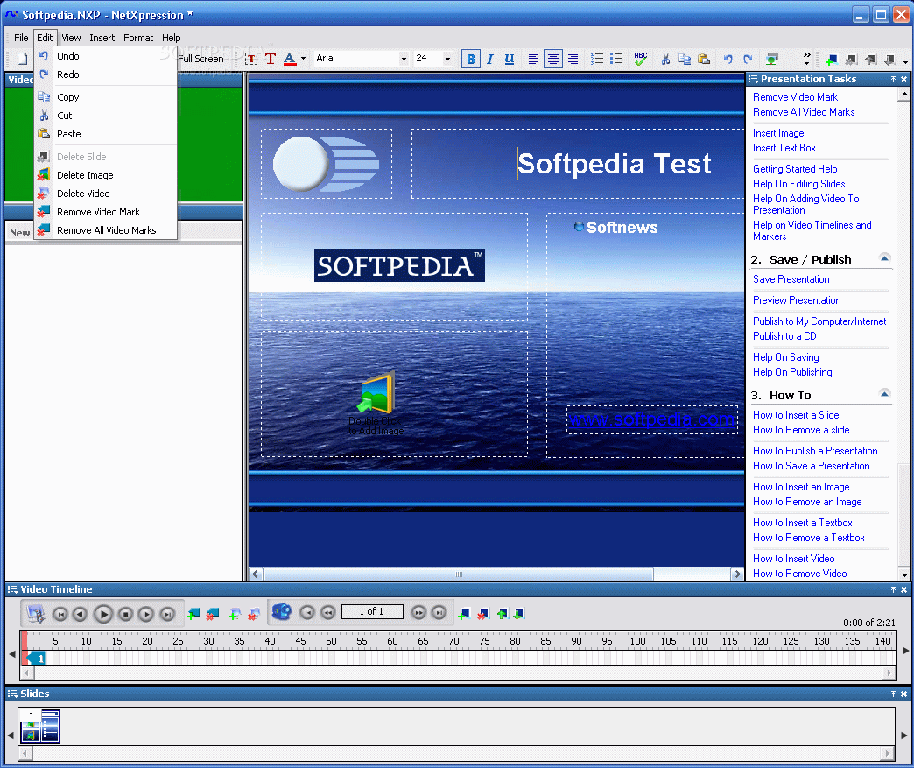Run the ABC spell check
The height and width of the screenshot is (768, 914).
click(x=641, y=59)
